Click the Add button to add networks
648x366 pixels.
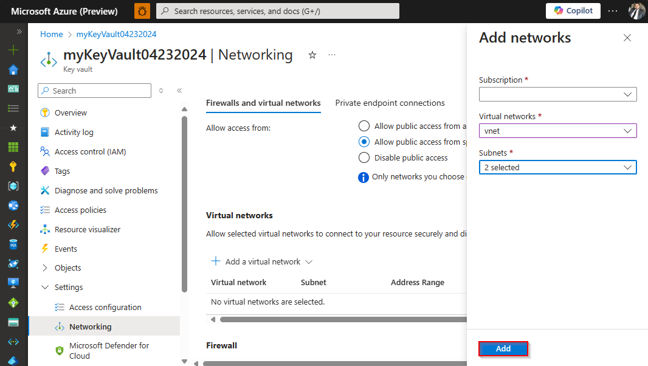coord(503,348)
